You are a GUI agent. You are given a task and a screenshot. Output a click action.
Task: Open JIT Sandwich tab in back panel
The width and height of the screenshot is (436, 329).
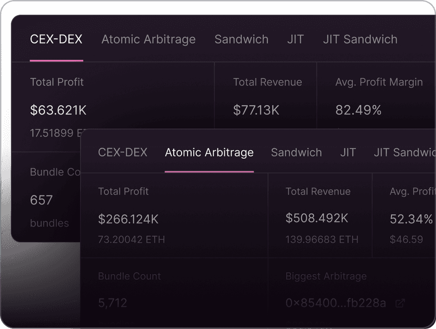click(360, 39)
